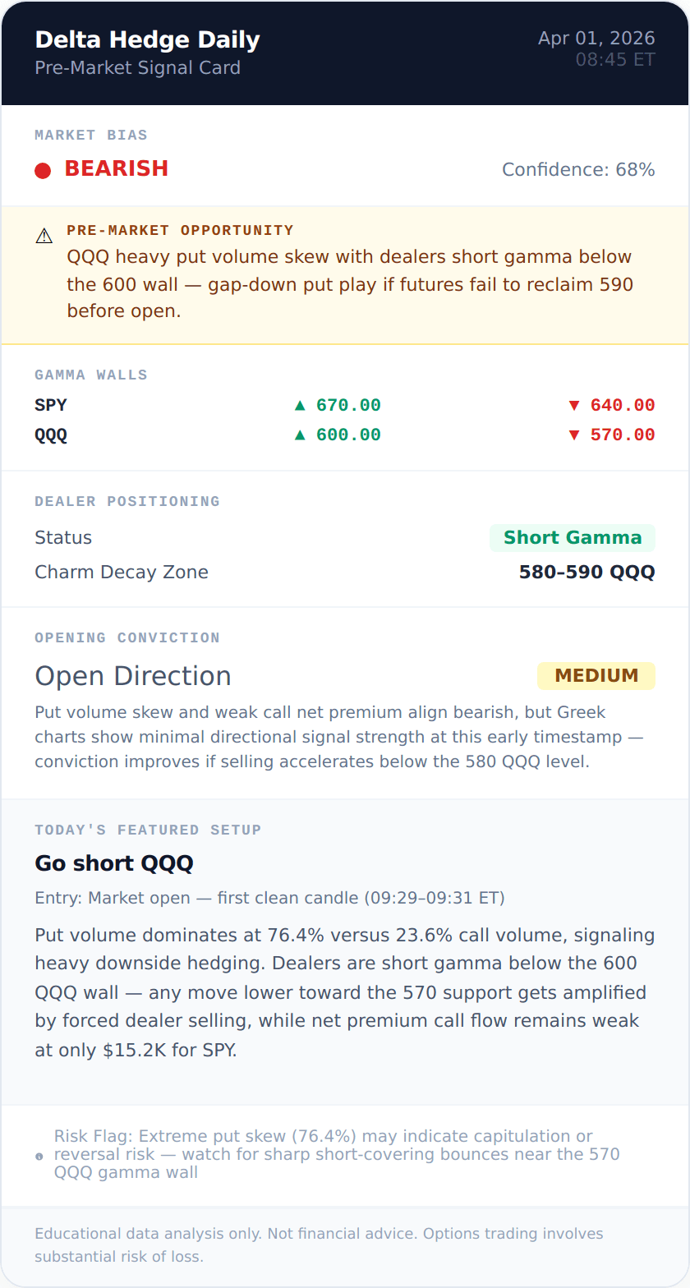Click the Open Direction heading

(x=133, y=676)
